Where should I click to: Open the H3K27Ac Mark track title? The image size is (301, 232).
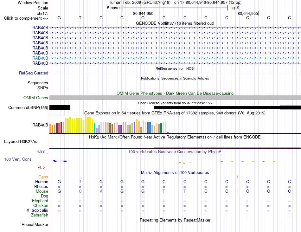pyautogui.click(x=175, y=137)
